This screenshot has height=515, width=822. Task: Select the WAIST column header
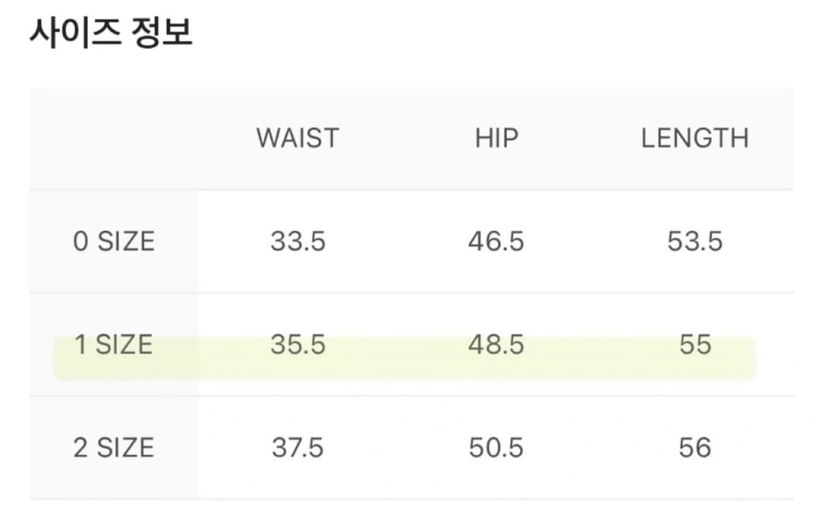pos(298,138)
